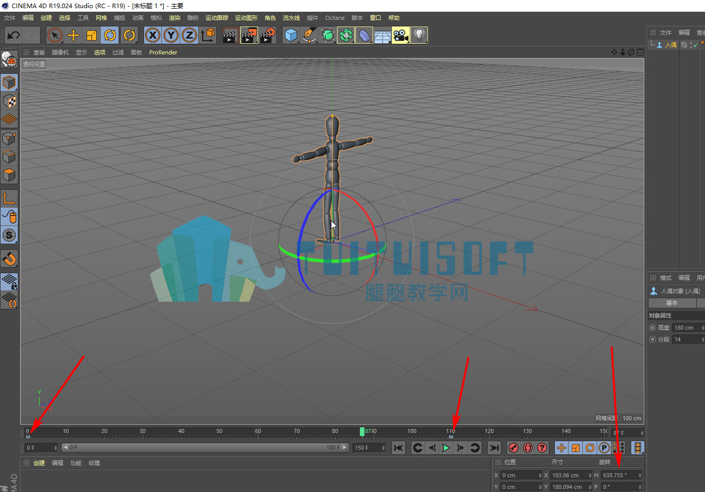The width and height of the screenshot is (705, 492).
Task: Click the 高度 180 cm input field
Action: [x=688, y=328]
